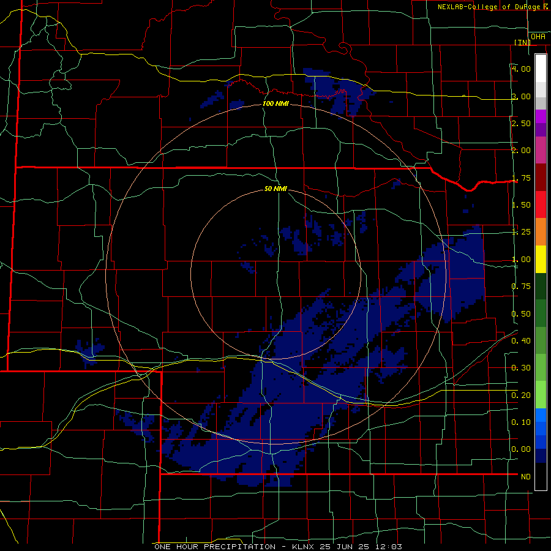Viewport: 551px width, 551px height.
Task: Select the "ND" no-data legend label
Action: 526,476
